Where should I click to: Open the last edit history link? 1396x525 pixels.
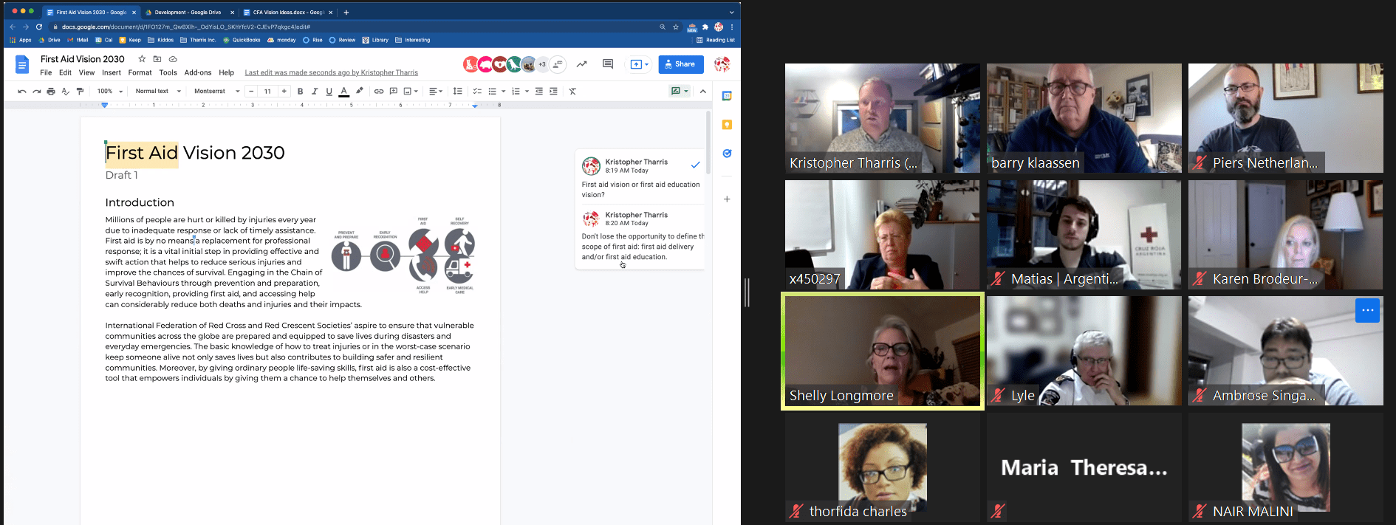pos(332,73)
